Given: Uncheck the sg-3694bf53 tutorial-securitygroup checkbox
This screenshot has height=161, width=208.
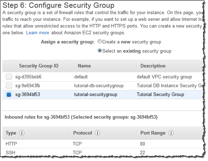Looking at the screenshot, I should (9, 95).
